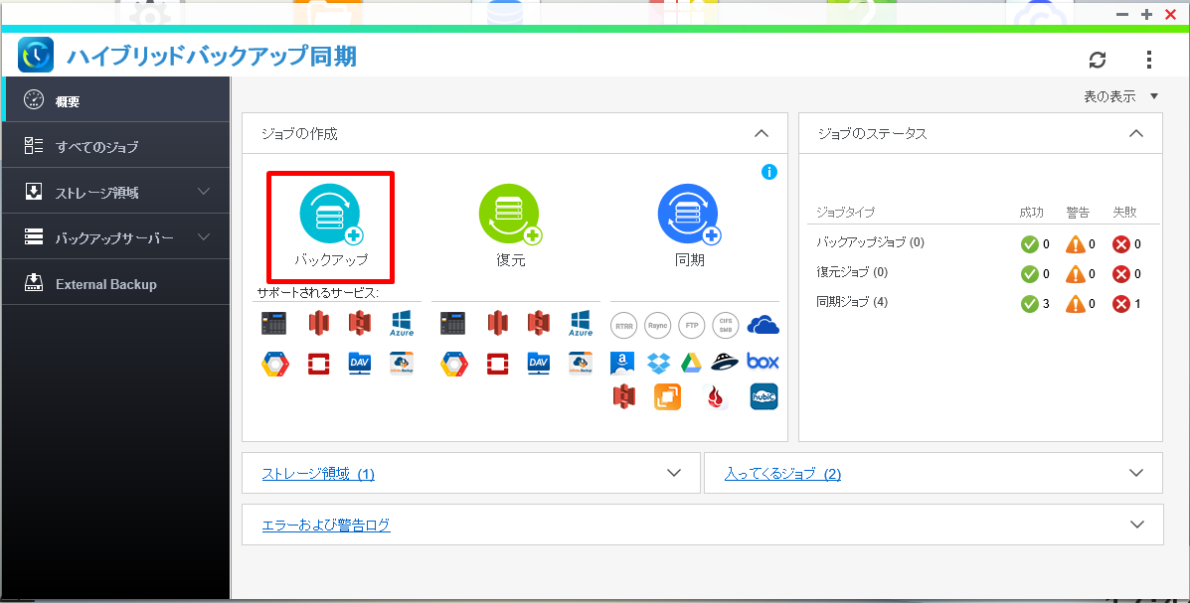1190x603 pixels.
Task: Click the OpenStack red icon under 復元
Action: (x=497, y=364)
